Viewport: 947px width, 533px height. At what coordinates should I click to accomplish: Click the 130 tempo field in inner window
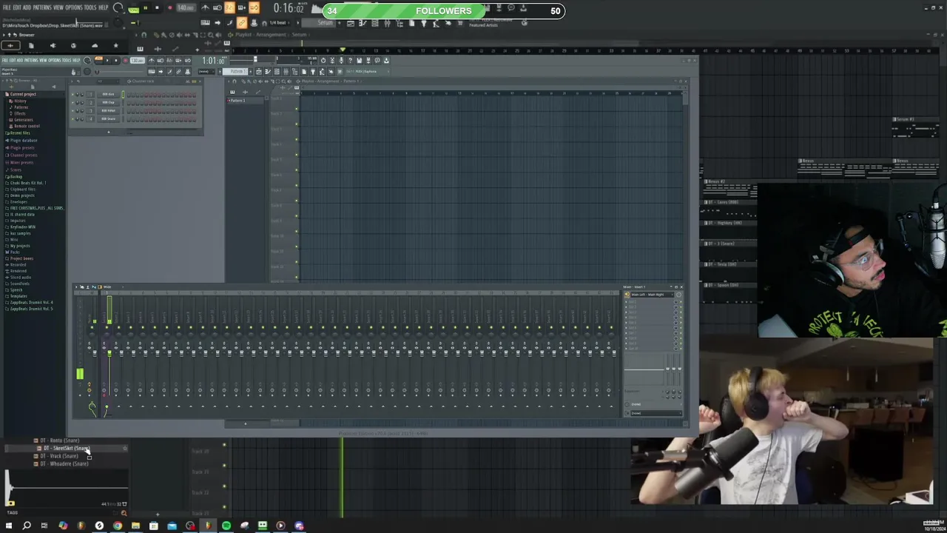138,60
